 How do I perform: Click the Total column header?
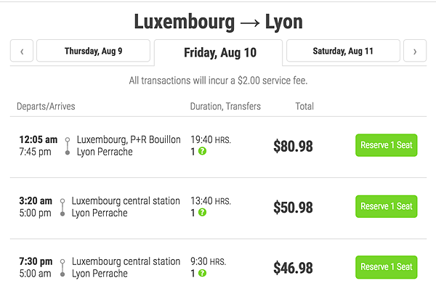(304, 107)
